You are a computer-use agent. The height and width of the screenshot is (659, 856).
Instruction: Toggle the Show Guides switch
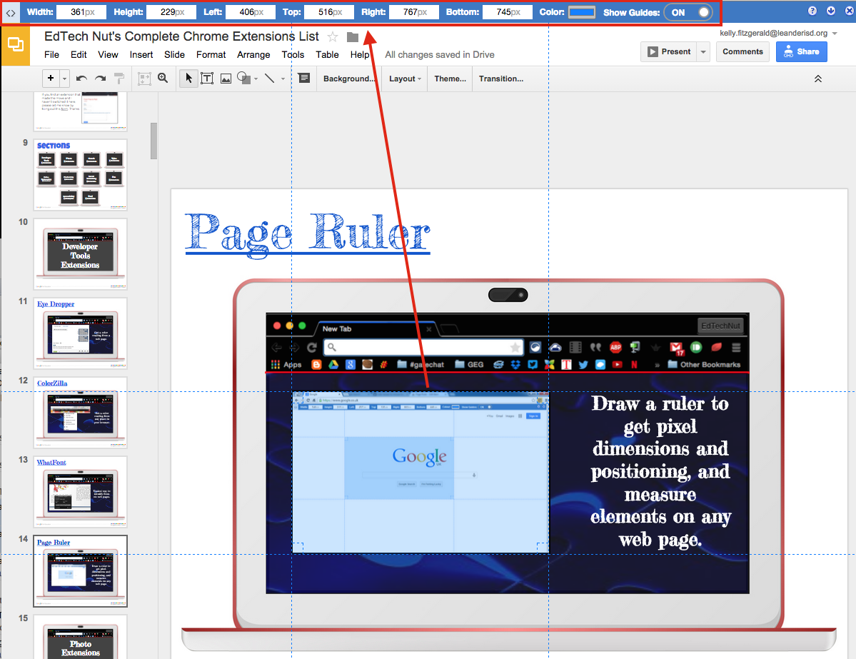[x=688, y=12]
